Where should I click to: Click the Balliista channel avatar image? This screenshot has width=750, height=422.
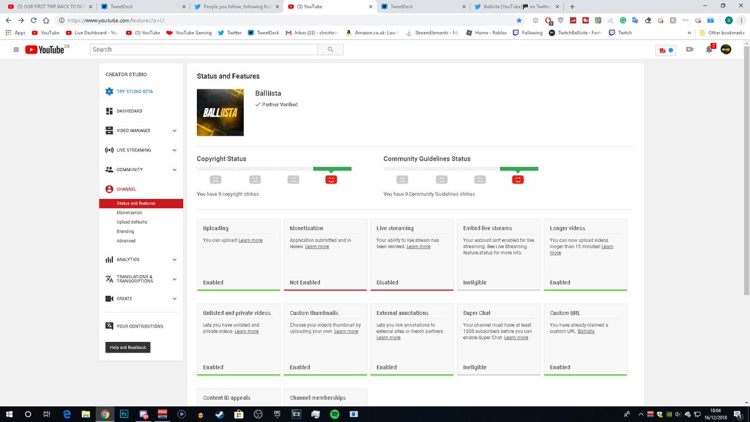tap(220, 113)
